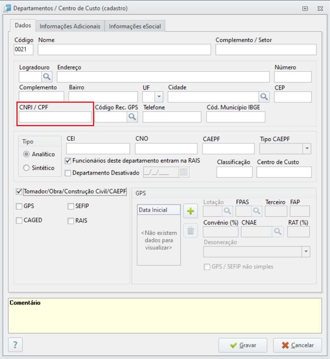Viewport: 330px width, 359px height.
Task: Click the CEP field
Action: click(293, 97)
